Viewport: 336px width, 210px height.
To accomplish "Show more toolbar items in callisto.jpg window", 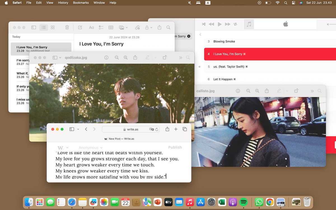I will point(312,91).
